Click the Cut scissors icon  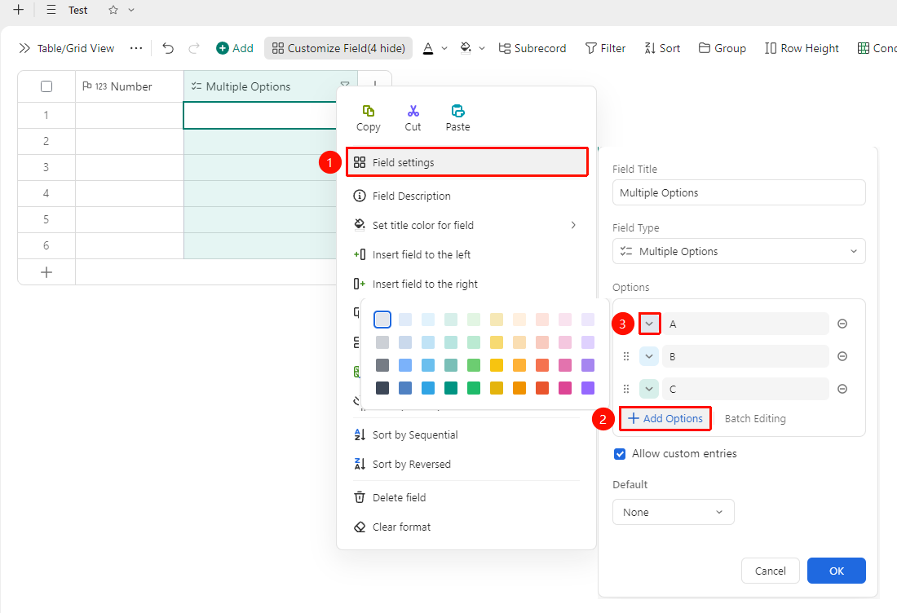click(x=413, y=111)
